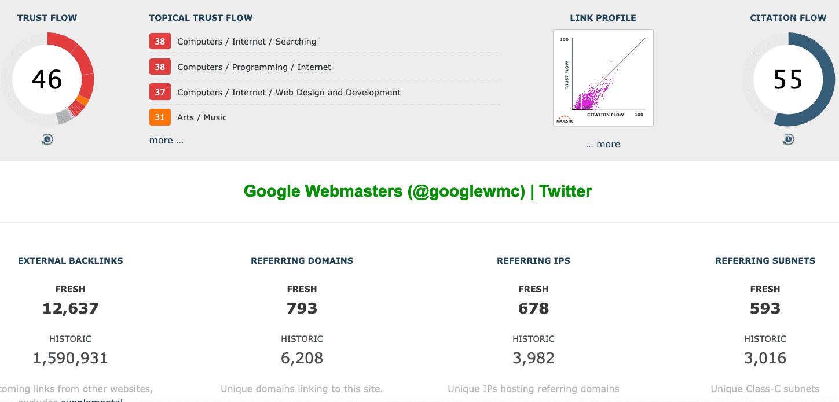Click the red 37 Web Design badge
The image size is (839, 402).
tap(160, 92)
